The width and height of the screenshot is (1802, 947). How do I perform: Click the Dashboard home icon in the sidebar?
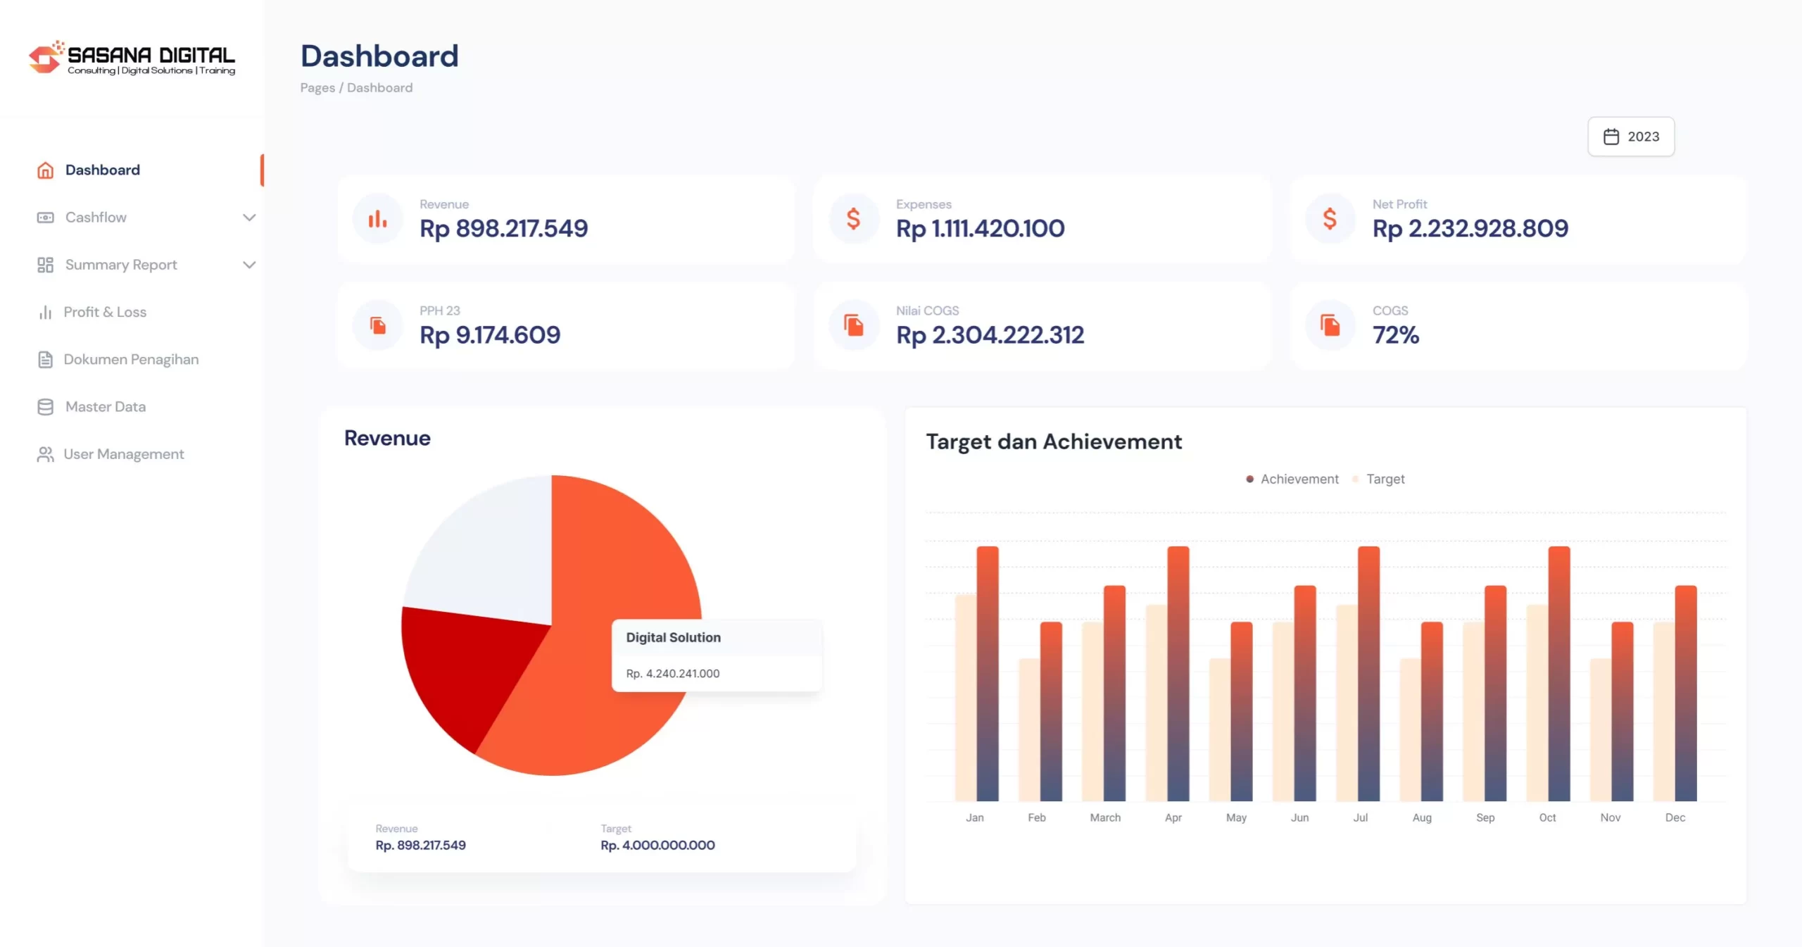[x=45, y=170]
